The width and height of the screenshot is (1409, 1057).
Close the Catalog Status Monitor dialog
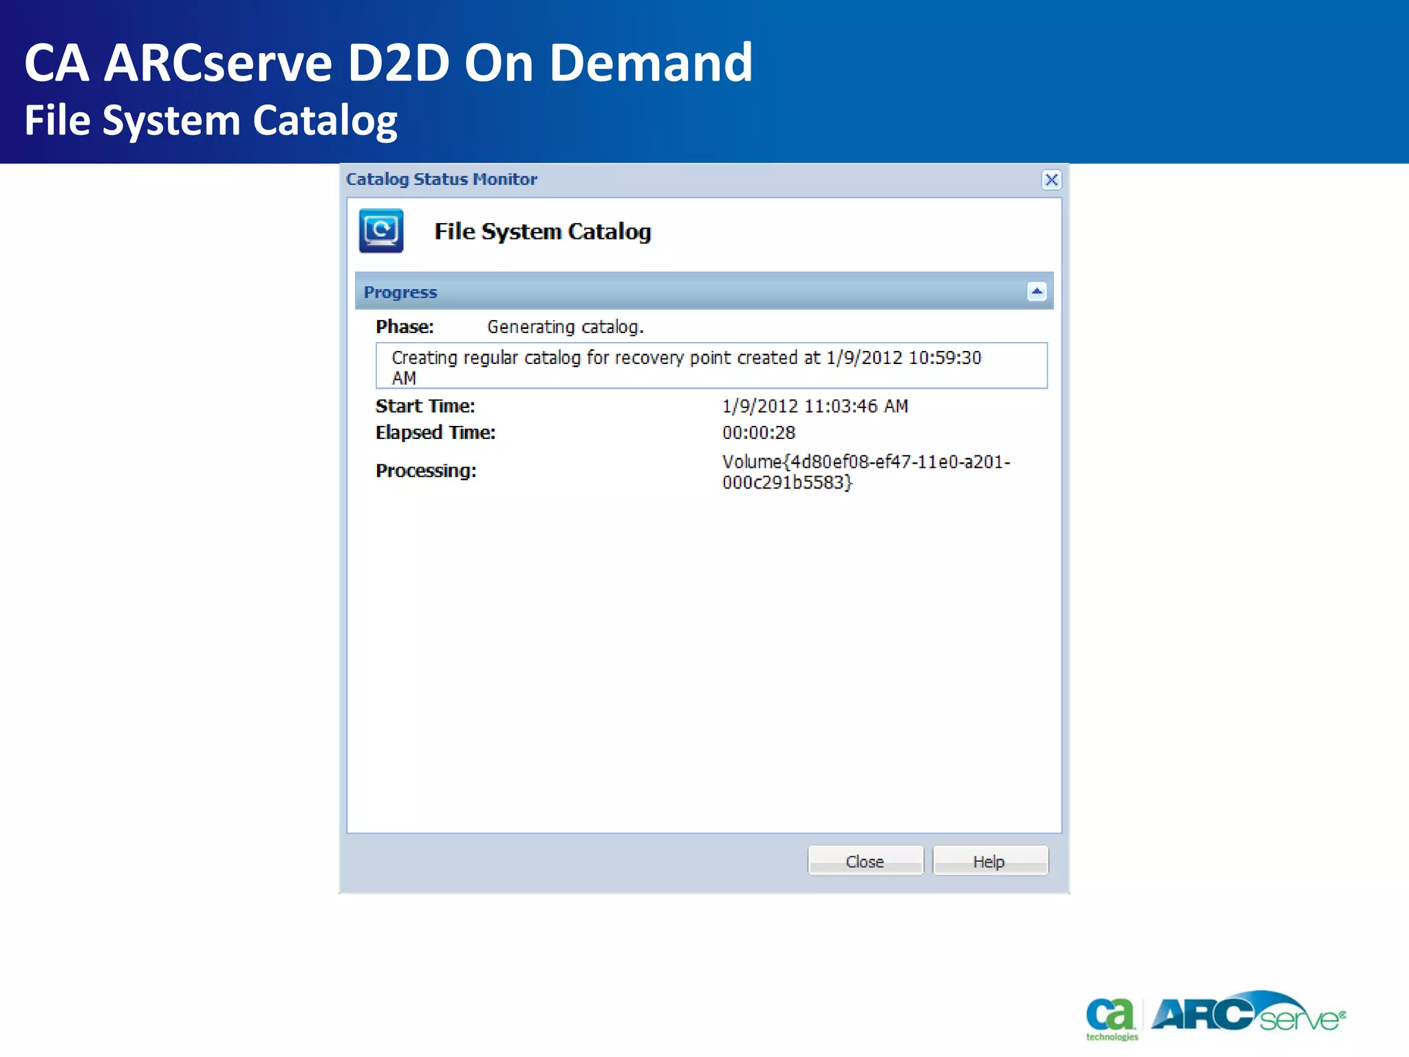[1051, 180]
